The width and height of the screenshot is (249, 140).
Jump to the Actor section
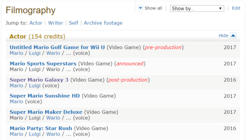36,23
